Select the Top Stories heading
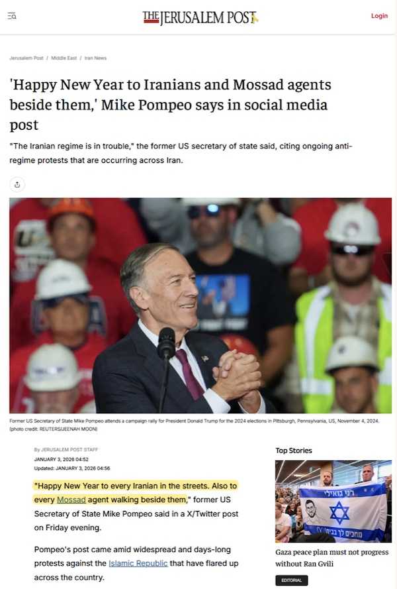 293,451
